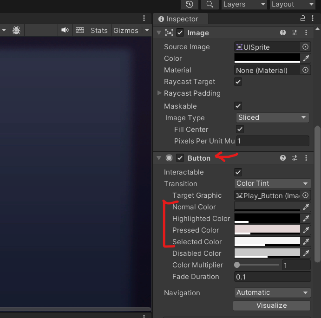Uncheck the Interactable option
This screenshot has height=318, width=321.
click(238, 172)
